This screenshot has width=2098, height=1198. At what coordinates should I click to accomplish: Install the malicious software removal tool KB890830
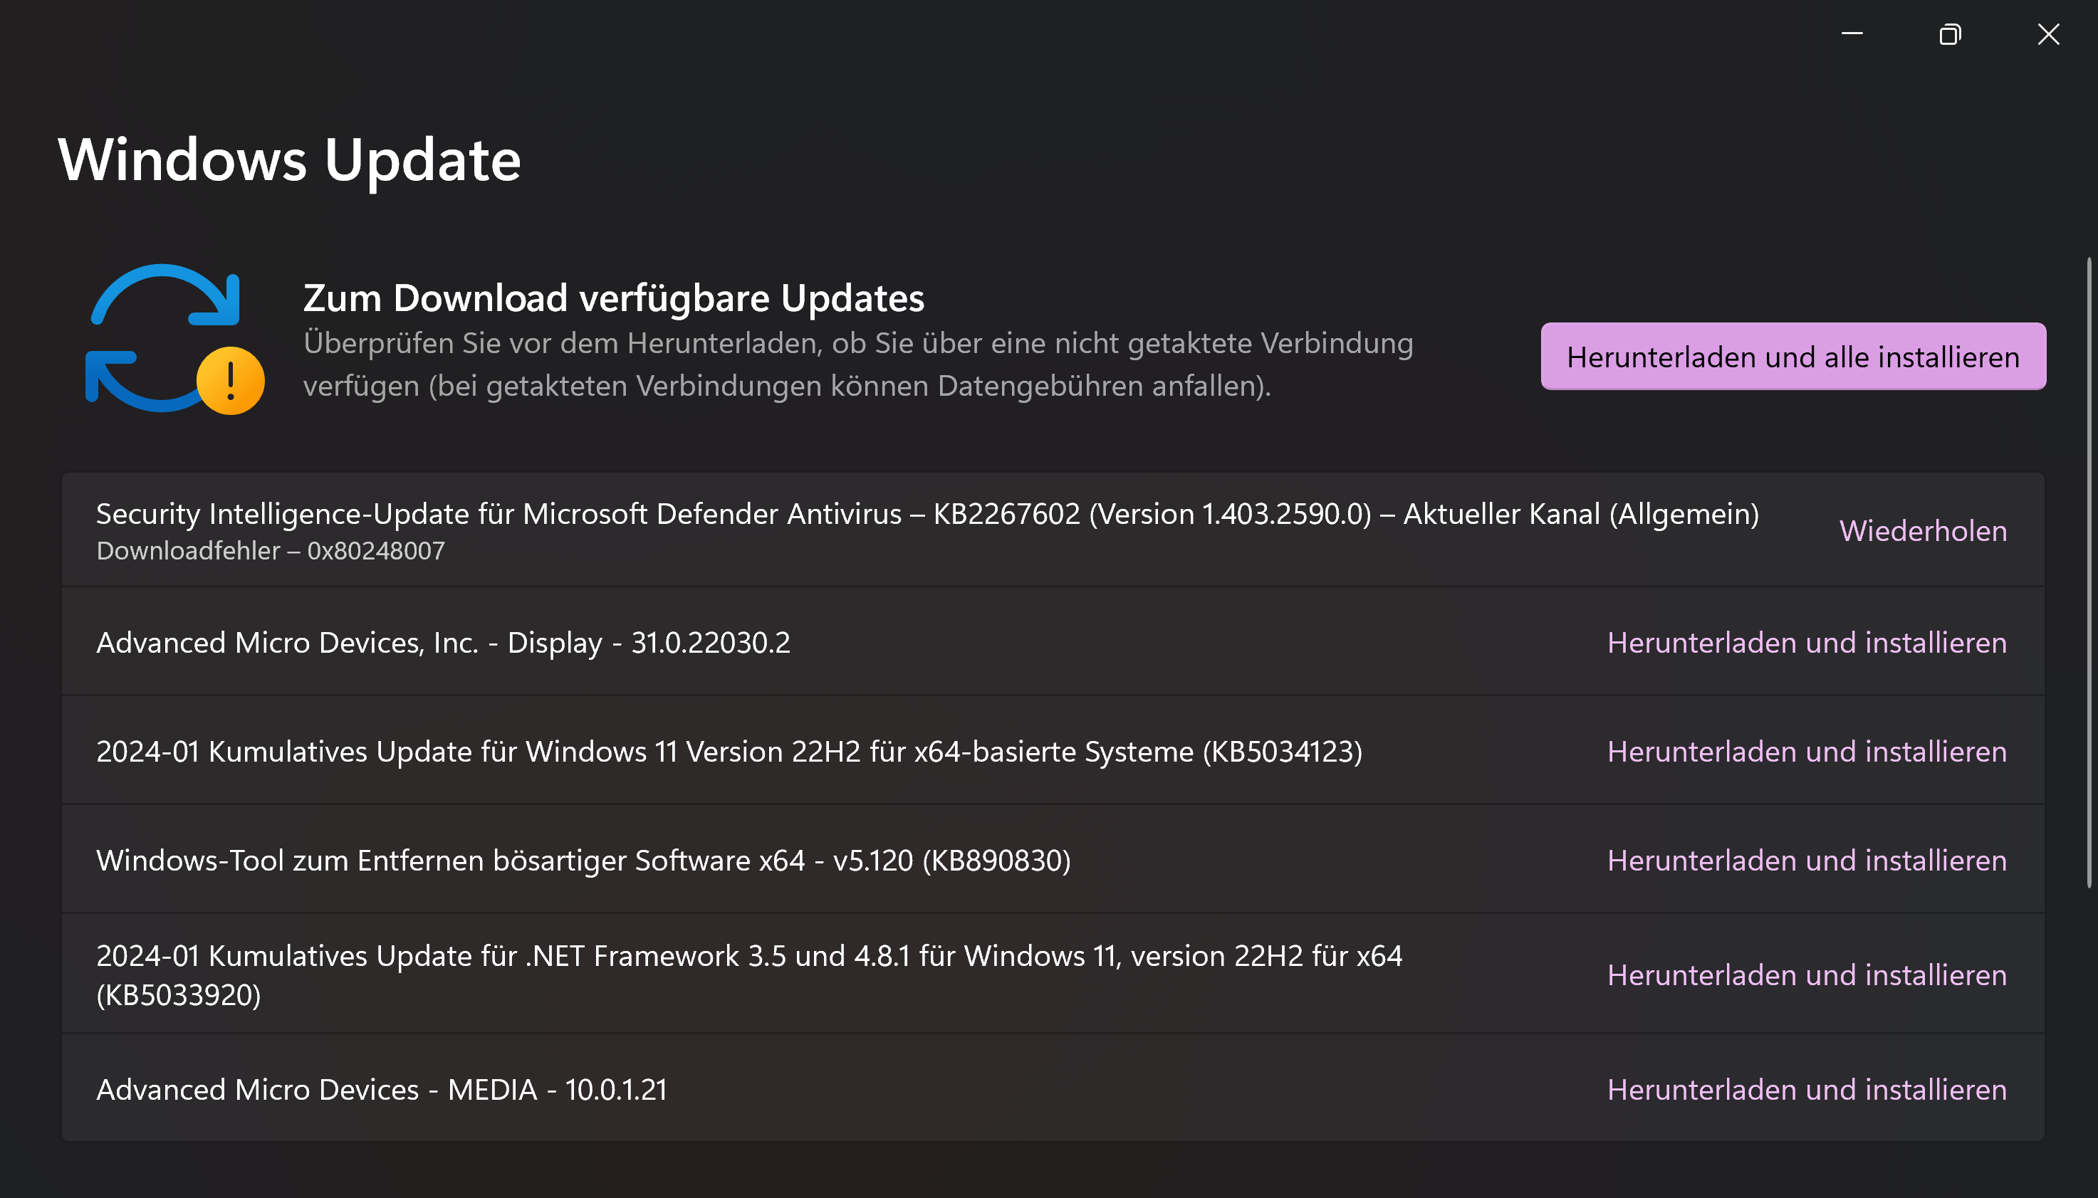tap(1807, 860)
